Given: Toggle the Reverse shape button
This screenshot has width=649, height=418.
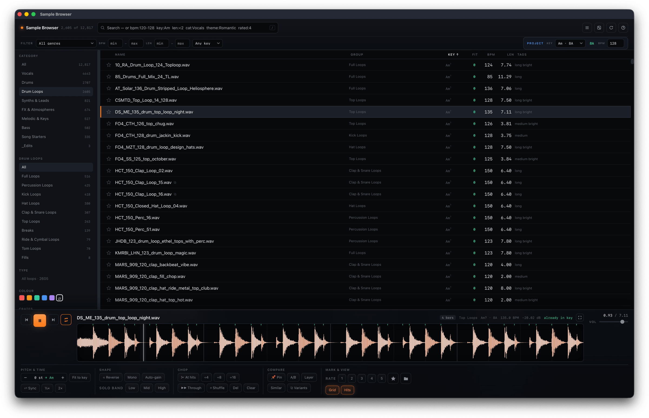Looking at the screenshot, I should click(x=111, y=377).
